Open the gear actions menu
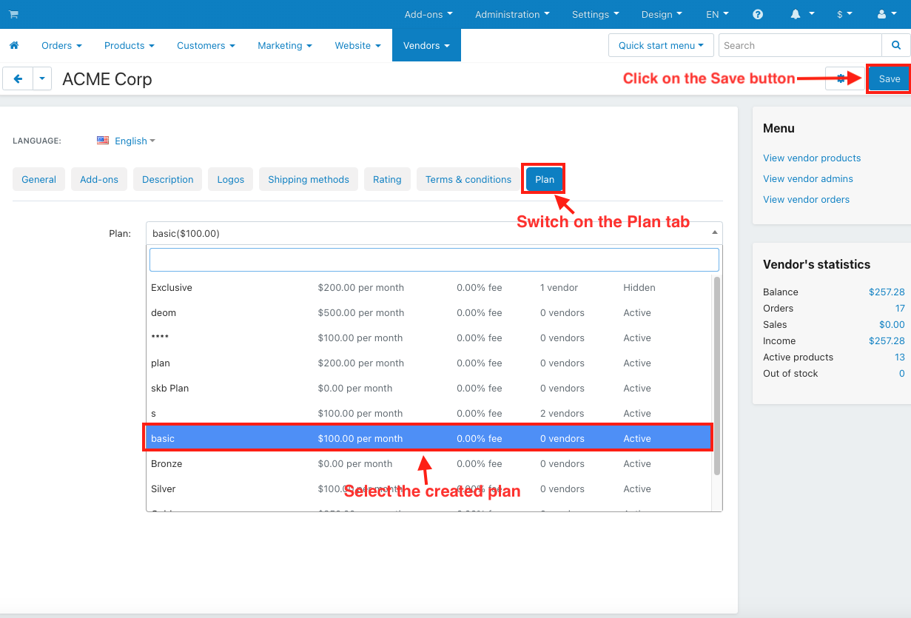Screen dimensions: 911x618 pos(842,78)
